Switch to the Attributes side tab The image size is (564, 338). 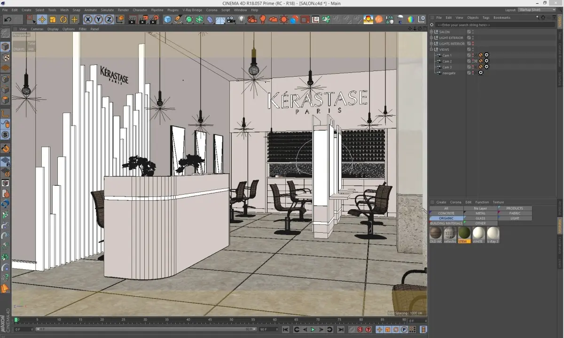pos(560,207)
